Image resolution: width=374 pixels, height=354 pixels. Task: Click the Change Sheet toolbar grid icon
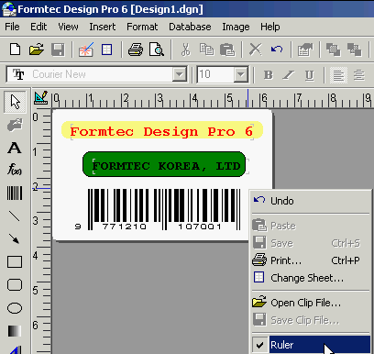point(106,50)
